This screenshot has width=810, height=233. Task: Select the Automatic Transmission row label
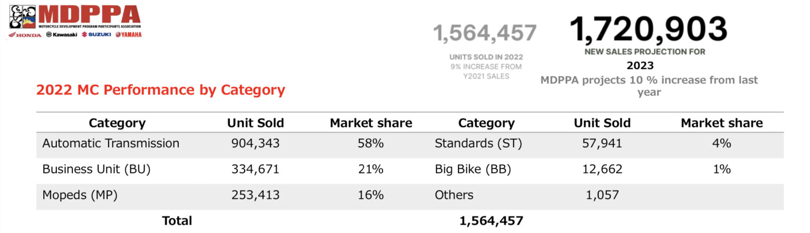[111, 143]
